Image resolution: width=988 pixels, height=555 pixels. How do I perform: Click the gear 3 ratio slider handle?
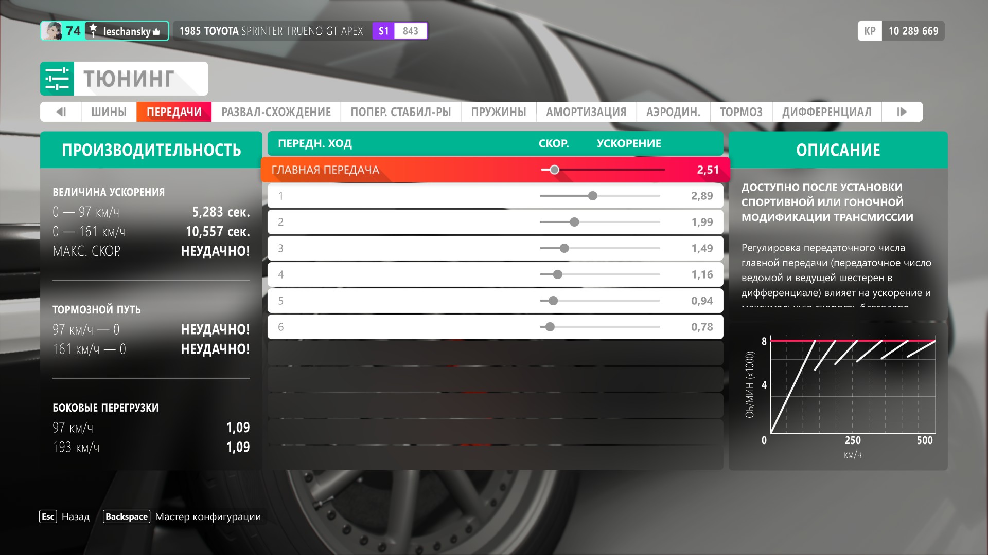coord(564,248)
